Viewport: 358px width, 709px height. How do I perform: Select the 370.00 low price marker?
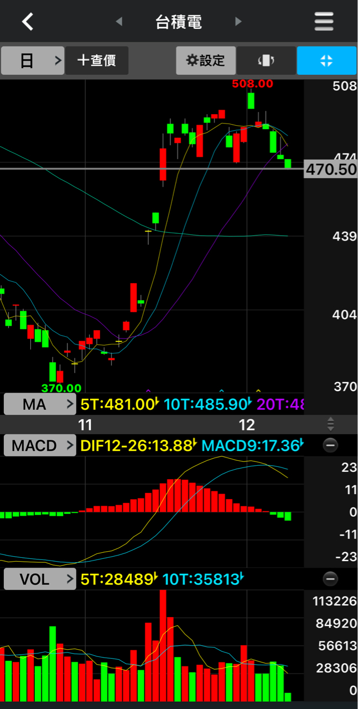(61, 388)
